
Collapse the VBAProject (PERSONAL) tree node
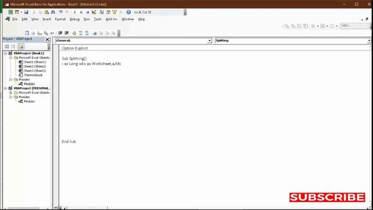click(5, 88)
